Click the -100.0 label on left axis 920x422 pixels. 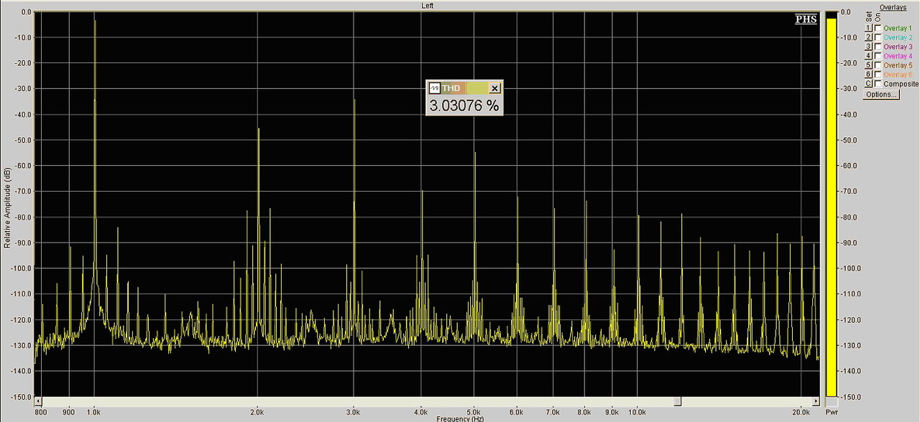click(x=21, y=268)
